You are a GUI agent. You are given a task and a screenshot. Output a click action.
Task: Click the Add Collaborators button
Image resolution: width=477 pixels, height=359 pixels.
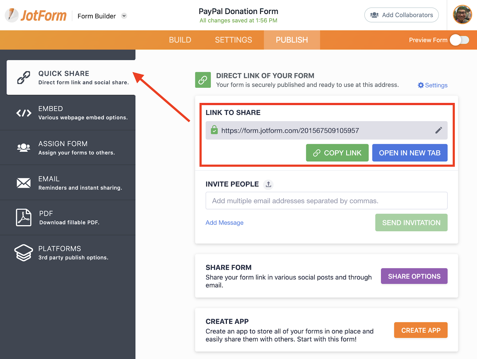pos(401,15)
